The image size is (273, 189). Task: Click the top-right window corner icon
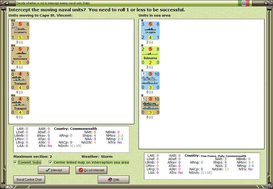[x=266, y=3]
